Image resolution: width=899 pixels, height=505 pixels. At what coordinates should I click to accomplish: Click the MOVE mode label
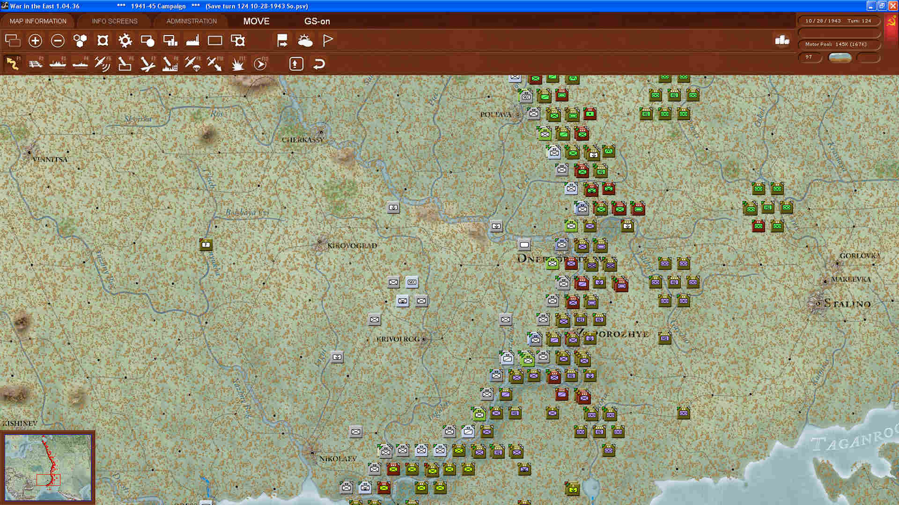tap(256, 21)
